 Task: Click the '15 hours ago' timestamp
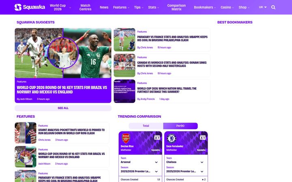[164, 48]
